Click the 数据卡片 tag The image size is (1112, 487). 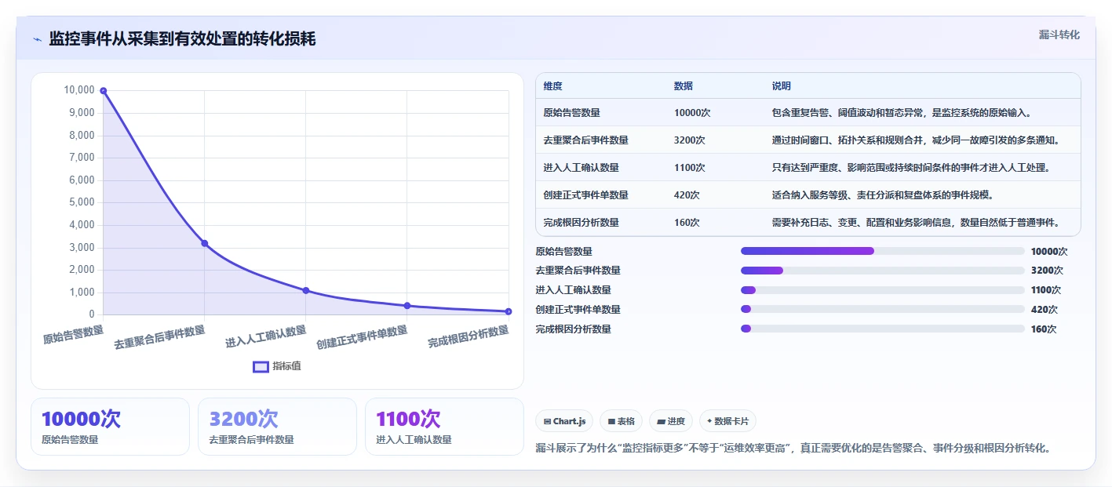point(727,421)
